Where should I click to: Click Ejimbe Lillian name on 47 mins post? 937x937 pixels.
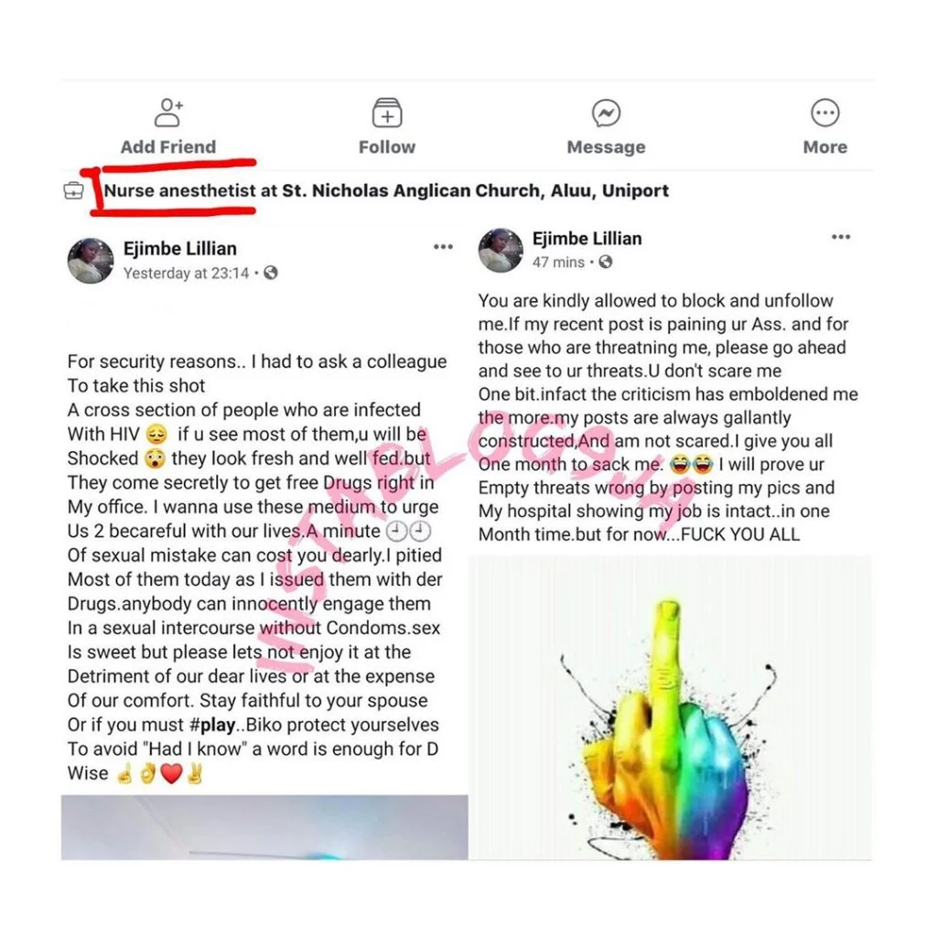coord(587,239)
